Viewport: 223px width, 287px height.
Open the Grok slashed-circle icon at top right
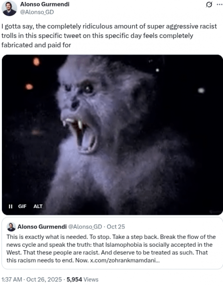point(209,4)
